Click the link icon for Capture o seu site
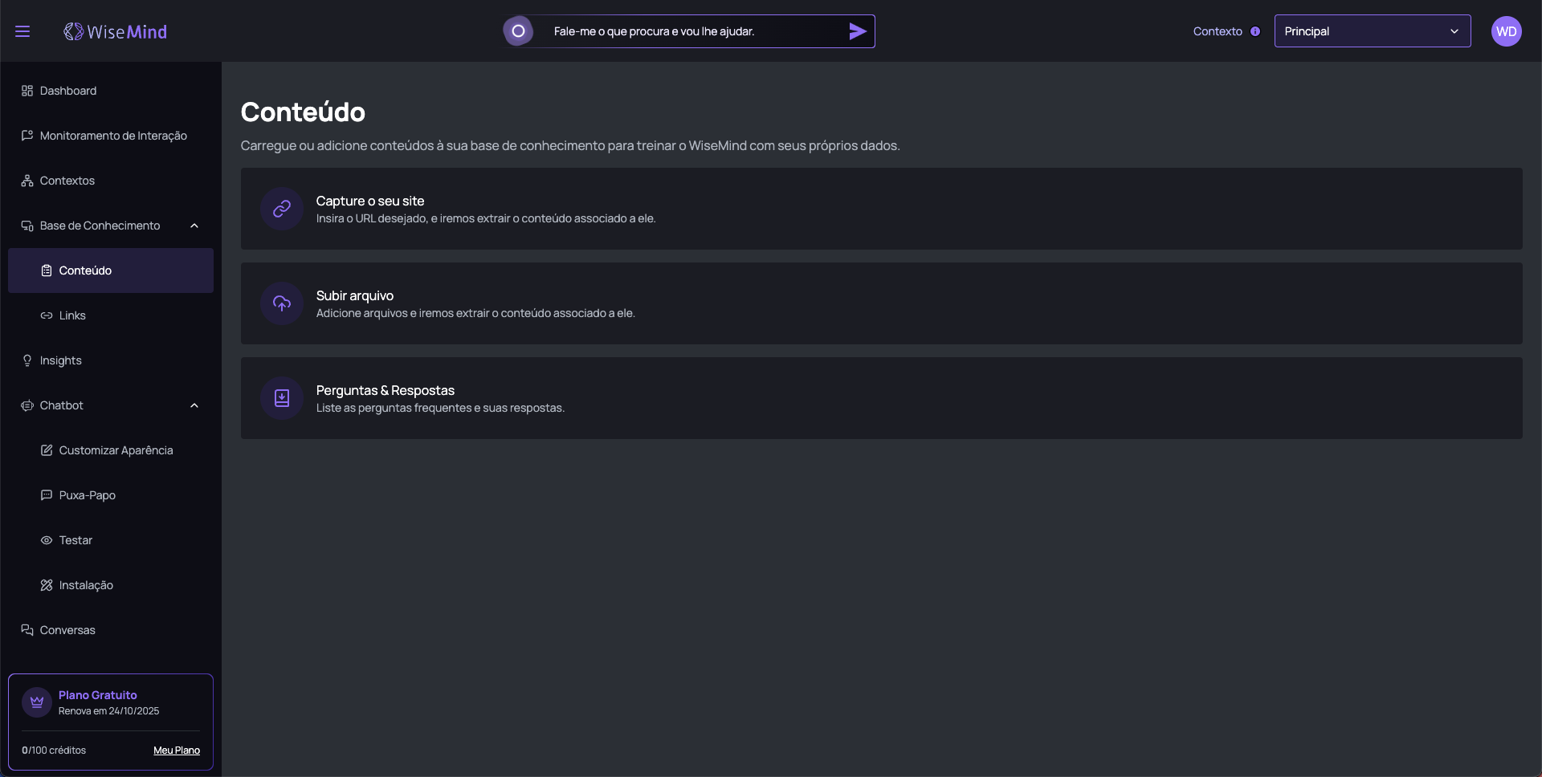1542x777 pixels. pos(282,209)
